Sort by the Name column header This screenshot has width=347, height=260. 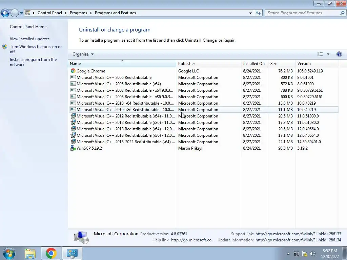122,63
